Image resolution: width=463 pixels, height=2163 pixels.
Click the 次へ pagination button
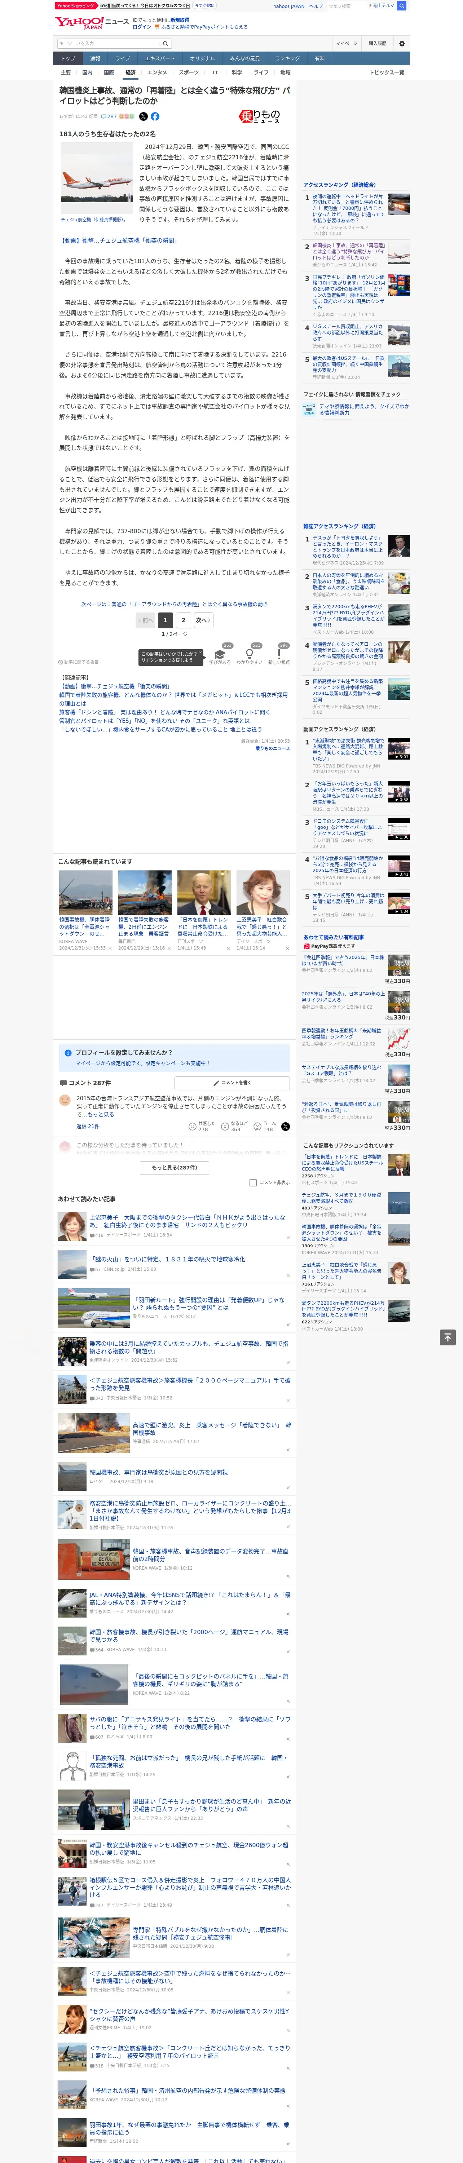tap(203, 620)
